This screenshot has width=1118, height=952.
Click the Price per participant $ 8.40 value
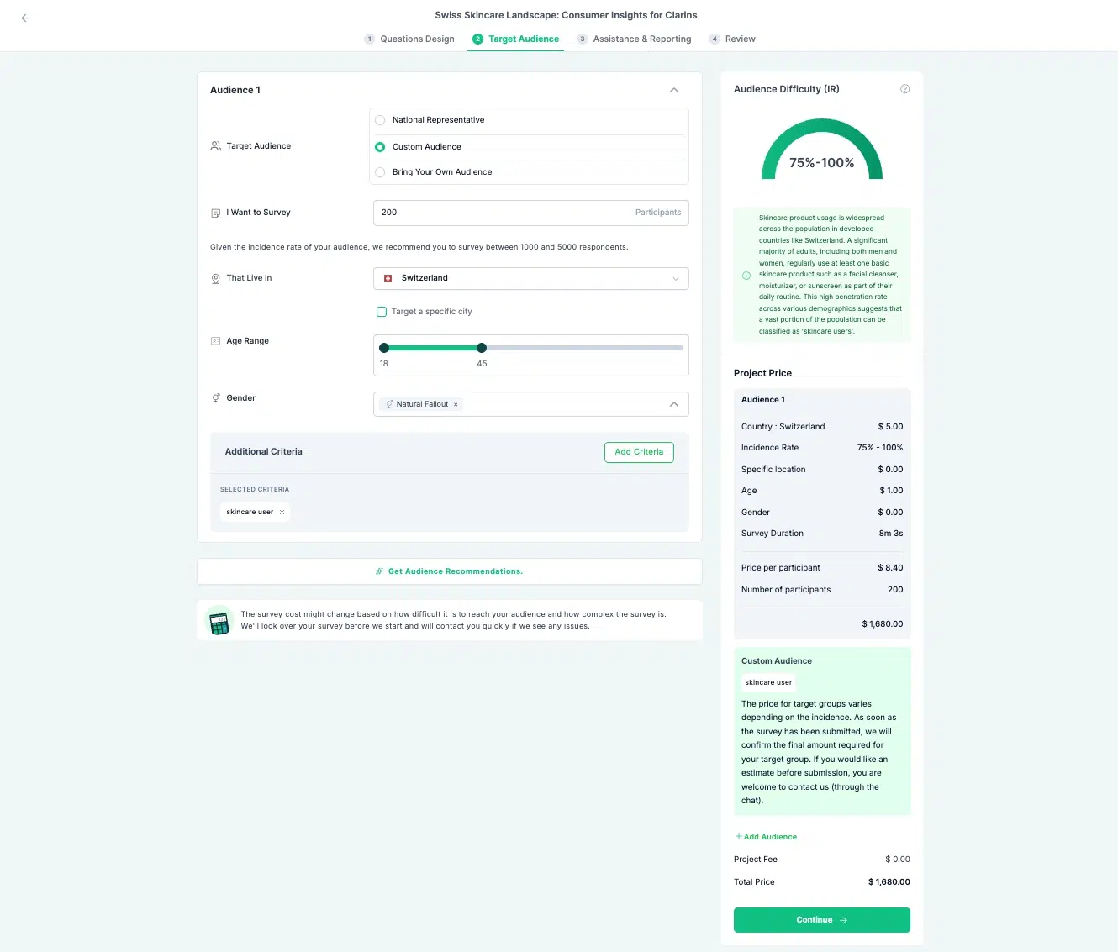891,568
